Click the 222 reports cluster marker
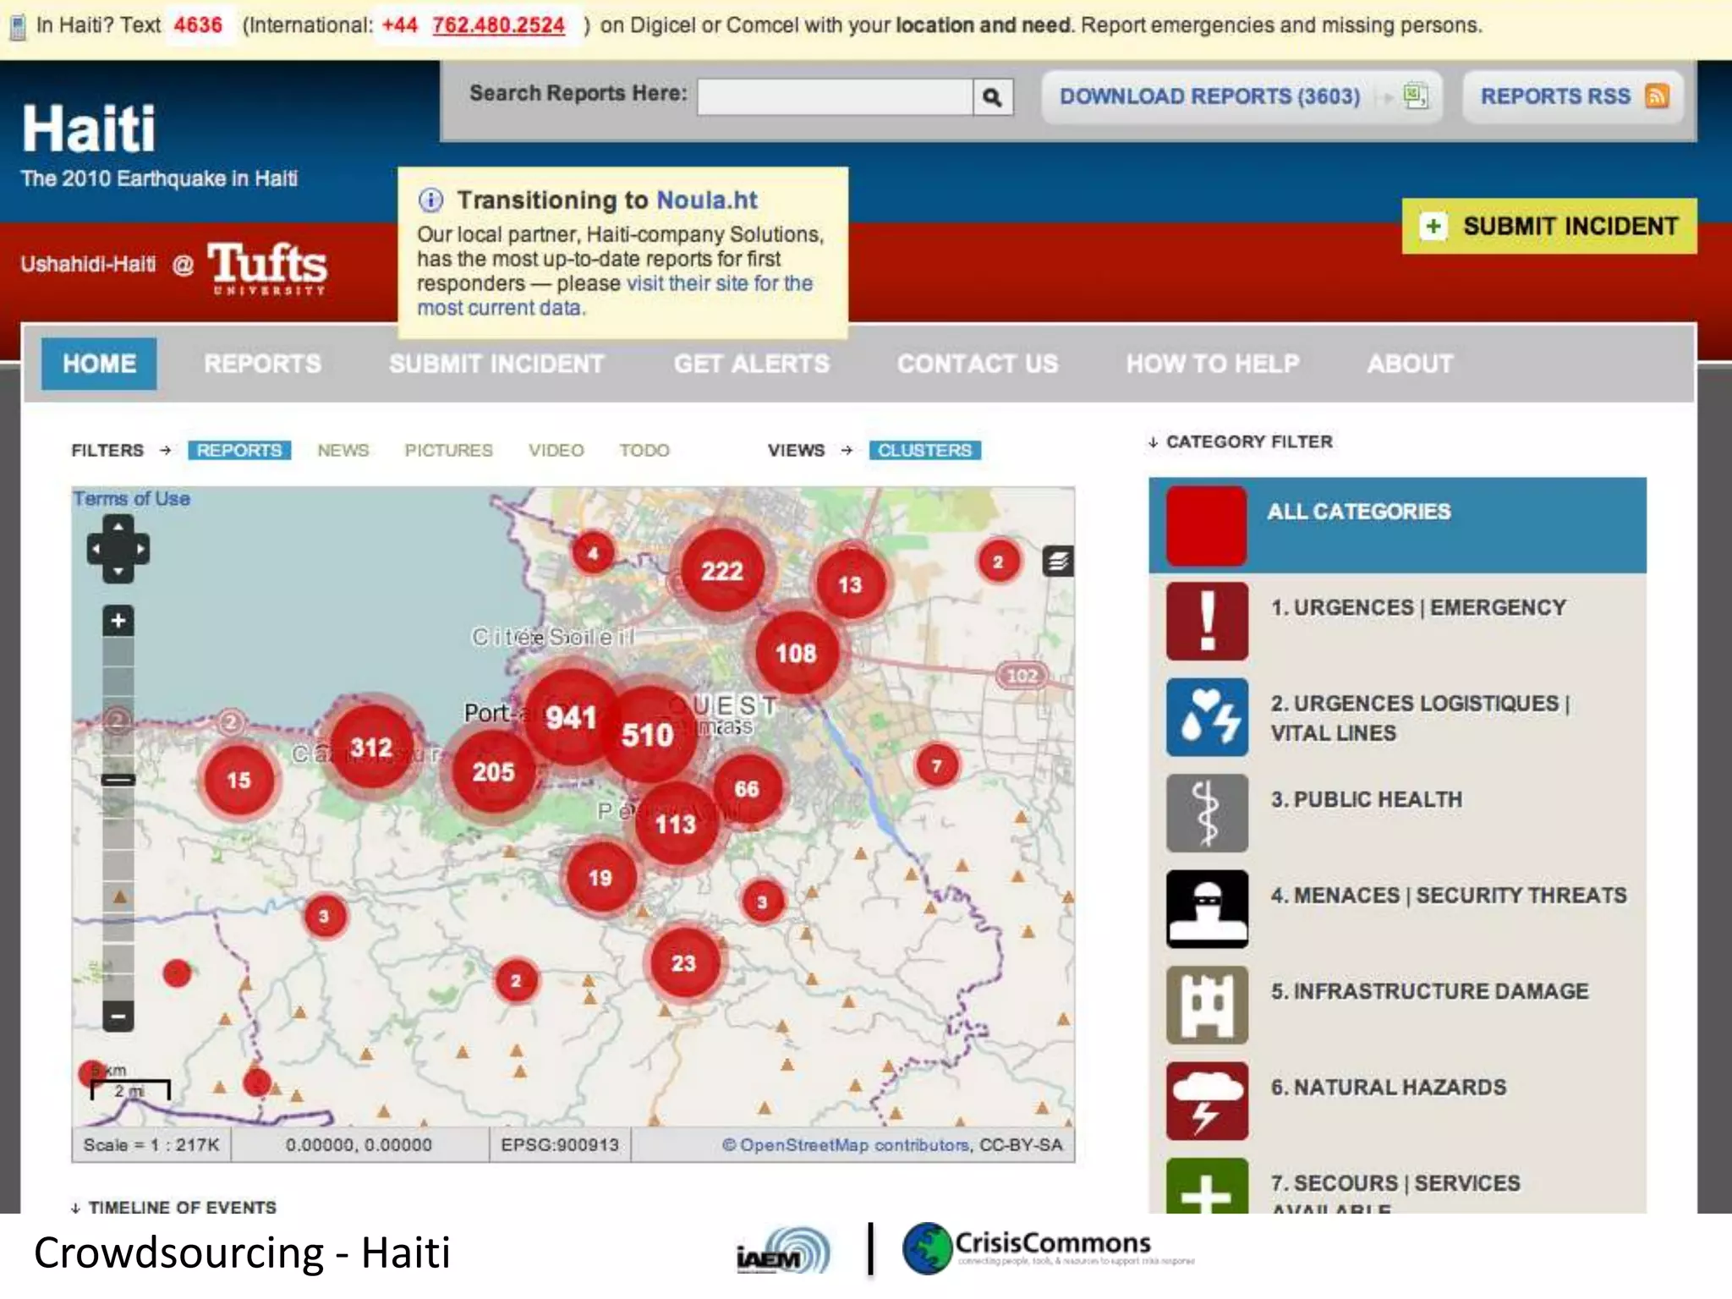This screenshot has width=1732, height=1299. 722,571
